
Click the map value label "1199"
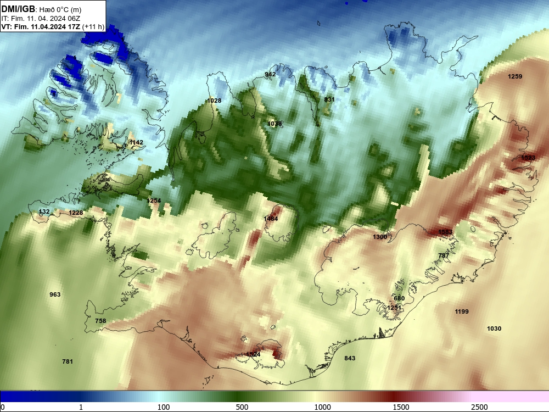pyautogui.click(x=462, y=311)
